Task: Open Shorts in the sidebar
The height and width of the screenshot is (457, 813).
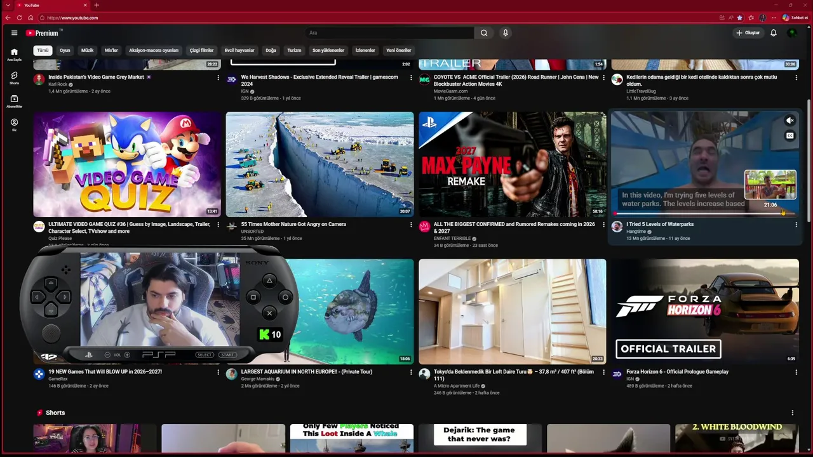Action: (x=14, y=78)
